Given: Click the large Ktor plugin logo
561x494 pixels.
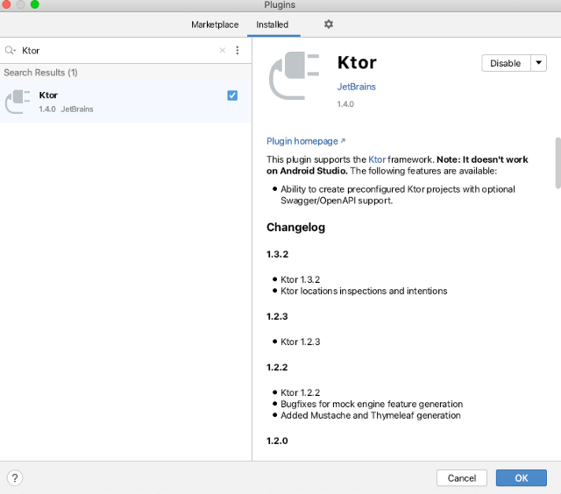Looking at the screenshot, I should pos(295,76).
